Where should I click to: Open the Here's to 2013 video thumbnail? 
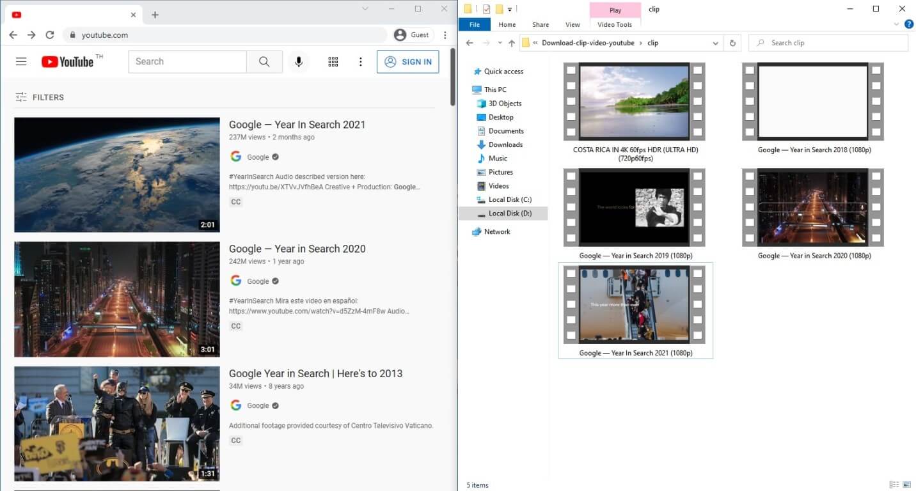click(117, 423)
